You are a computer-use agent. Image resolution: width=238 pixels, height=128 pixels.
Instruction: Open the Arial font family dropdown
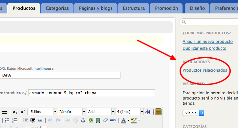[101, 112]
